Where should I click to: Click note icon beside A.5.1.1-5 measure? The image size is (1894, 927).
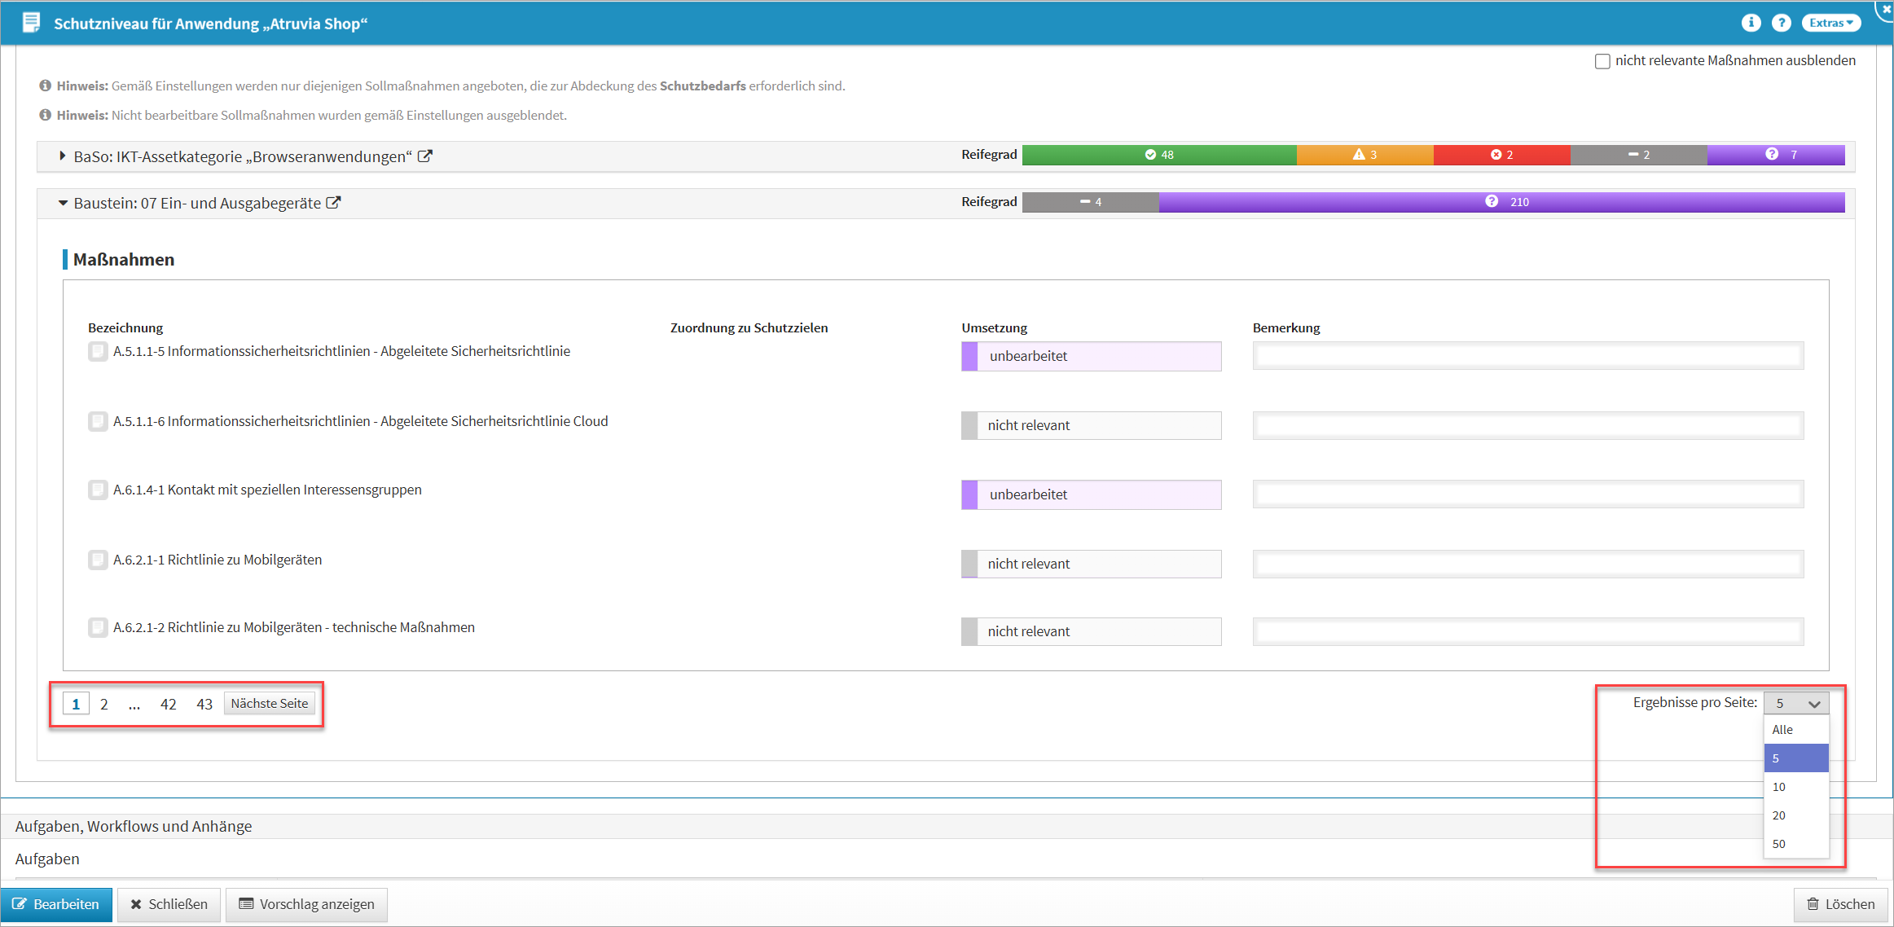pos(98,351)
